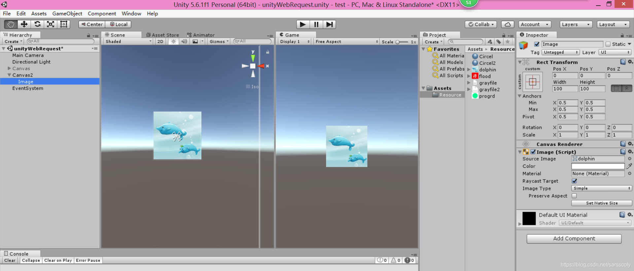Toggle Center pivot mode button

[92, 24]
